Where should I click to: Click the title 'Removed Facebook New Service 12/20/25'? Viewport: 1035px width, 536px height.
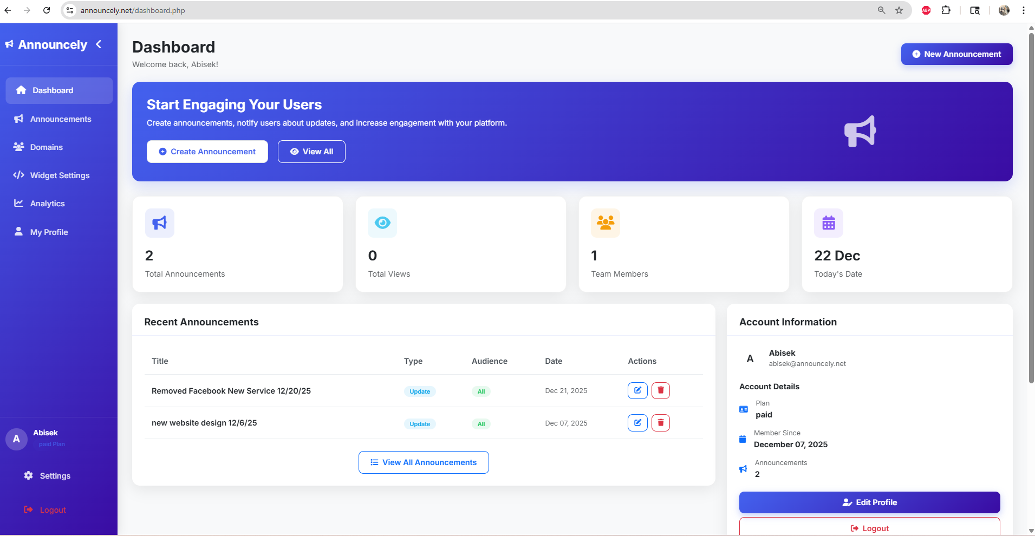(231, 391)
